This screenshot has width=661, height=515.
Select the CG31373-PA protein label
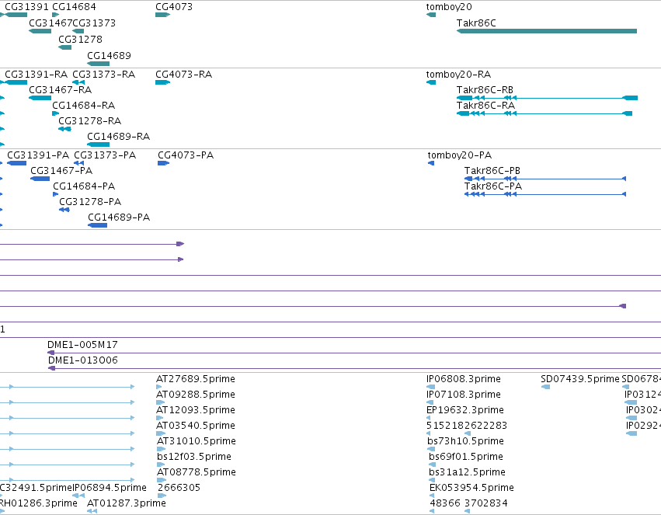[x=105, y=155]
